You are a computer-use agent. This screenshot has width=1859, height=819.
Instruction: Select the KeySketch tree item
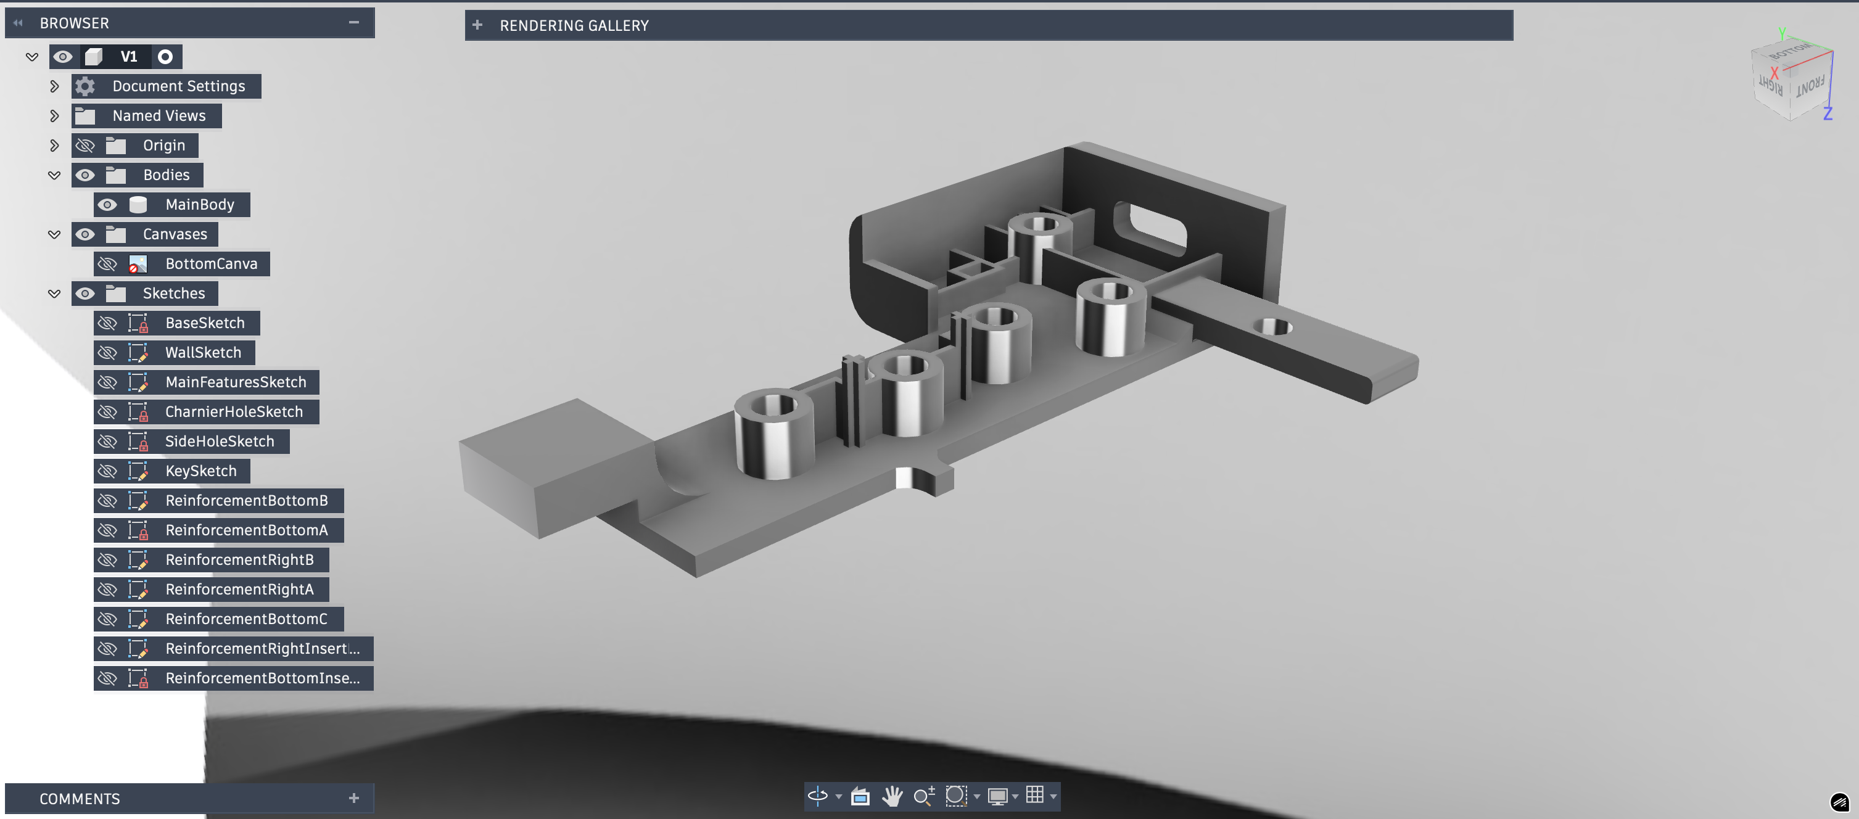[x=200, y=471]
